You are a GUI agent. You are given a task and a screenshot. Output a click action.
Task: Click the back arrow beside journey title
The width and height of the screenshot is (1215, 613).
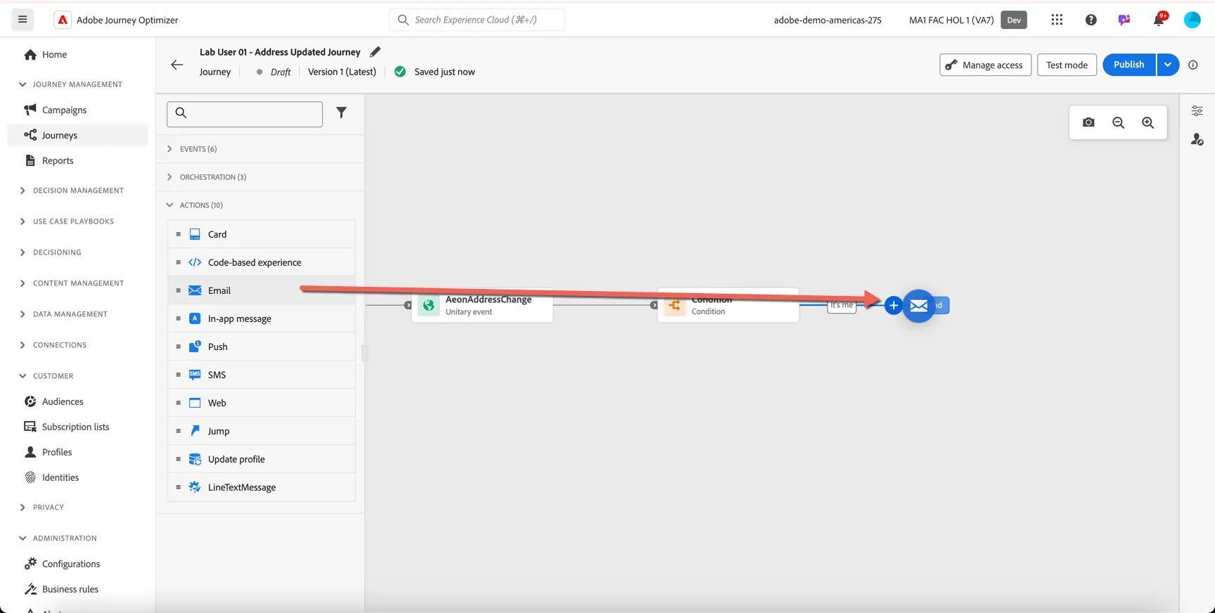(177, 65)
